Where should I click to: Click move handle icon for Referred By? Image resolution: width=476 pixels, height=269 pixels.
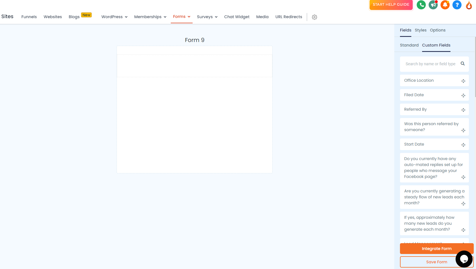click(x=463, y=110)
